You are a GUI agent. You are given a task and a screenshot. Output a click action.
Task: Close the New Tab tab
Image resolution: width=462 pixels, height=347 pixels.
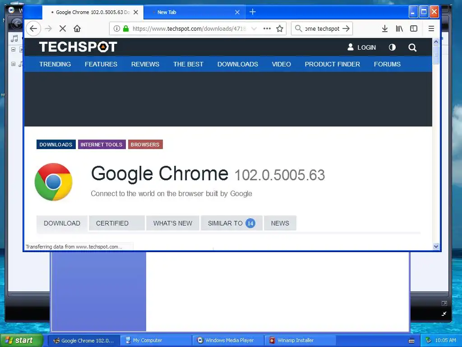pos(237,12)
